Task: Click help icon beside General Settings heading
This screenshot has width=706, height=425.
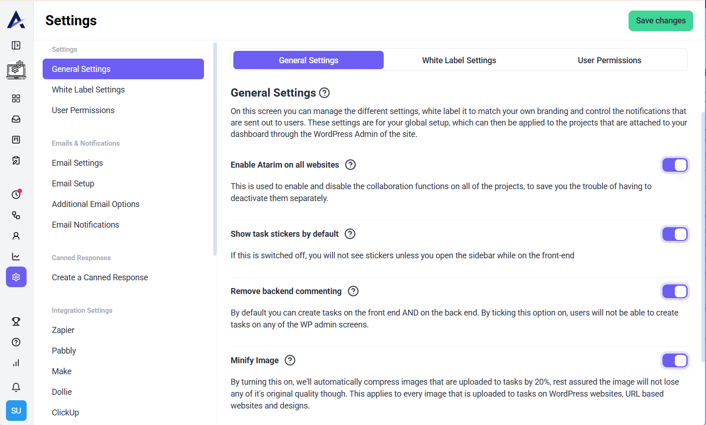Action: (324, 93)
